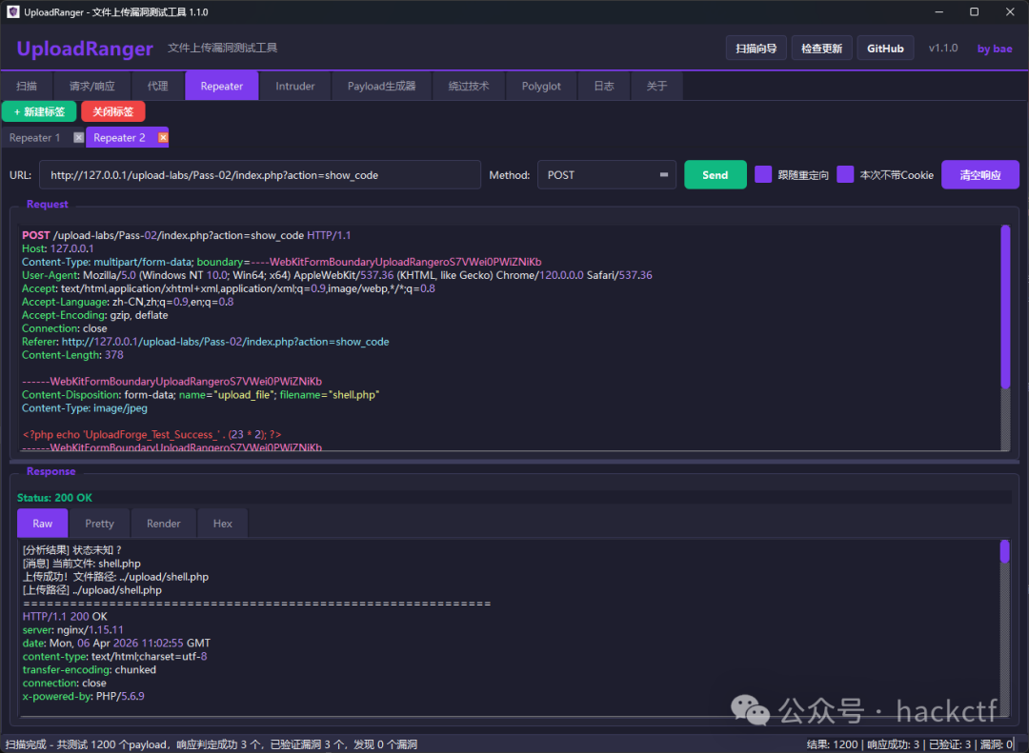1029x753 pixels.
Task: Click the UploadRanger app icon in title bar
Action: [x=12, y=11]
